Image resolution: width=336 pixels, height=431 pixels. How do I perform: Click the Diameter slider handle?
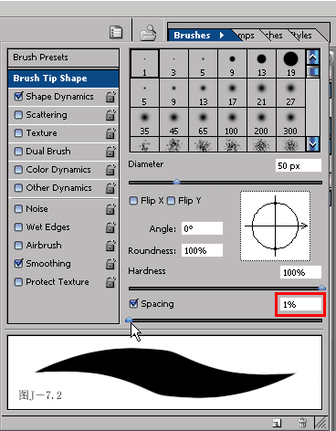point(176,183)
